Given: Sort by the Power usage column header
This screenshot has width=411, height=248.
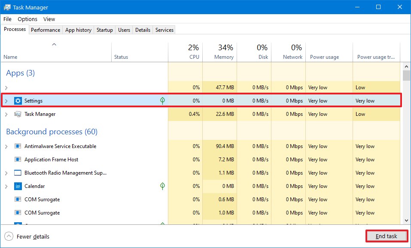Looking at the screenshot, I should [329, 52].
